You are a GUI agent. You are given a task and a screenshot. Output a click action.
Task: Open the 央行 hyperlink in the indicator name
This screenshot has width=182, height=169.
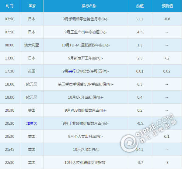72,71
